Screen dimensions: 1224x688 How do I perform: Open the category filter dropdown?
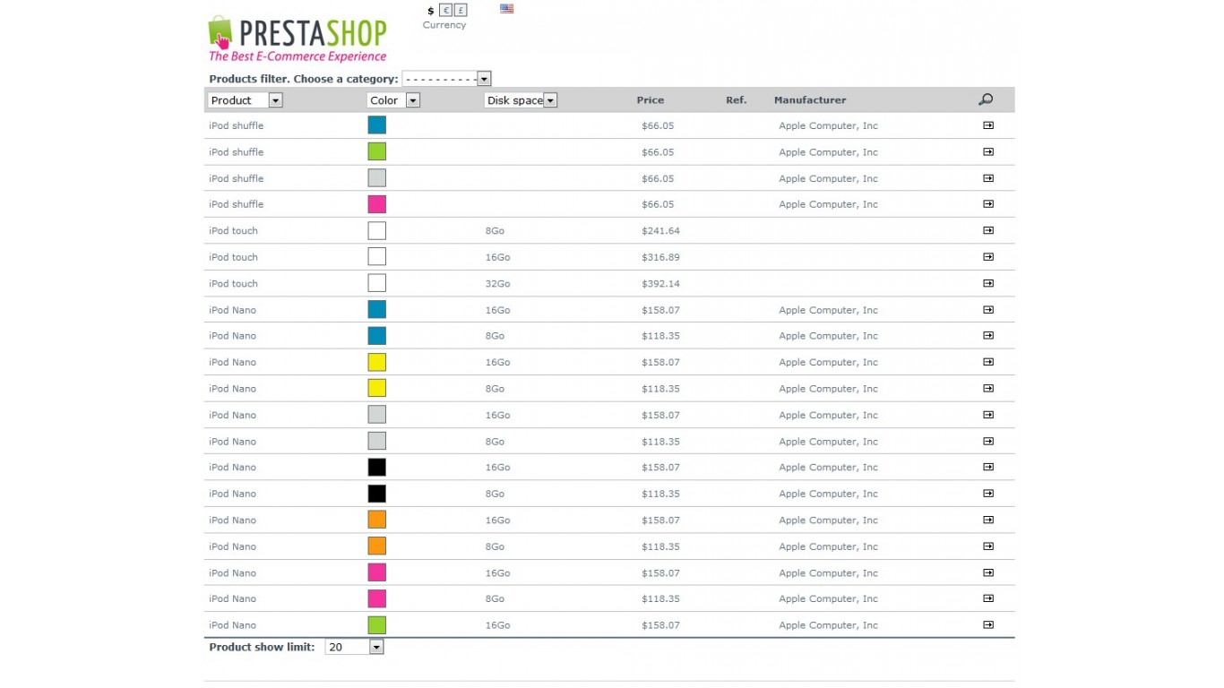(446, 79)
